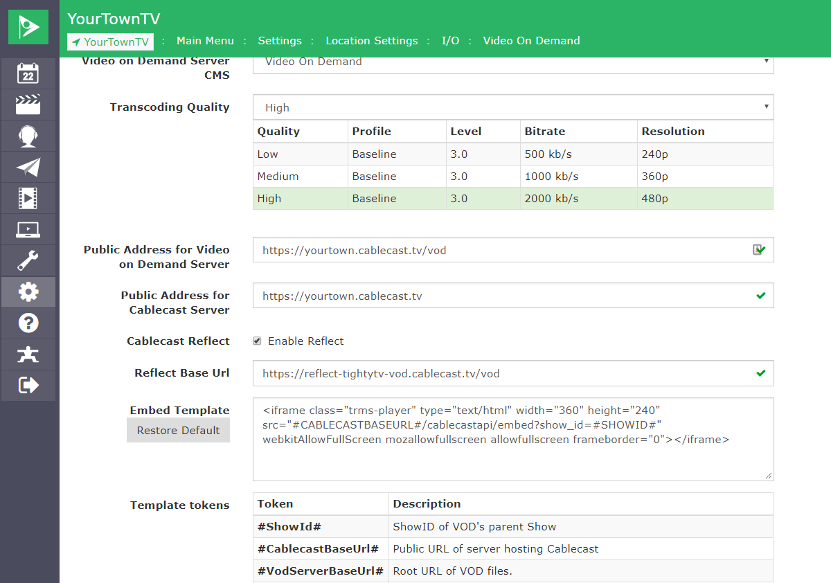This screenshot has height=583, width=831.
Task: Click the Restore Default button
Action: [178, 430]
